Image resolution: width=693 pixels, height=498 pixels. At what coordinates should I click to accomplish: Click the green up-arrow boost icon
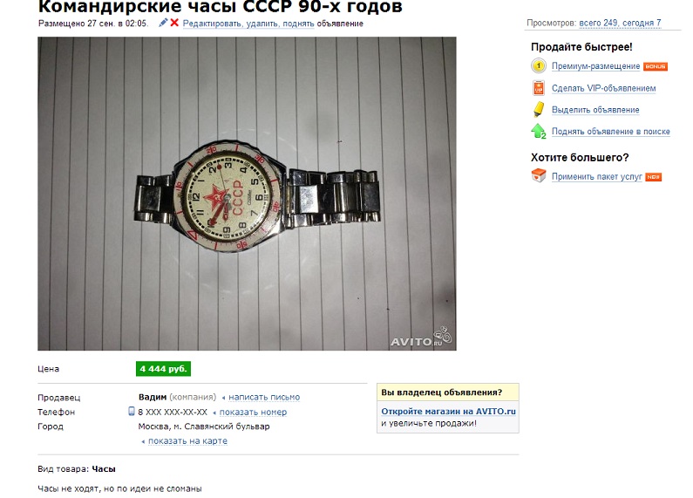pyautogui.click(x=539, y=132)
